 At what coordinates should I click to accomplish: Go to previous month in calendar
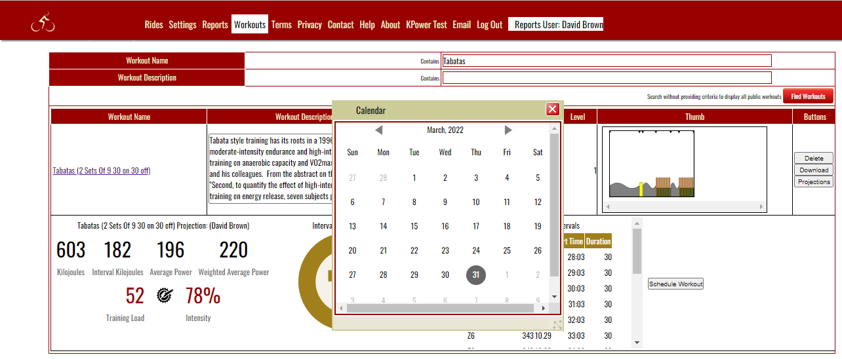(378, 130)
